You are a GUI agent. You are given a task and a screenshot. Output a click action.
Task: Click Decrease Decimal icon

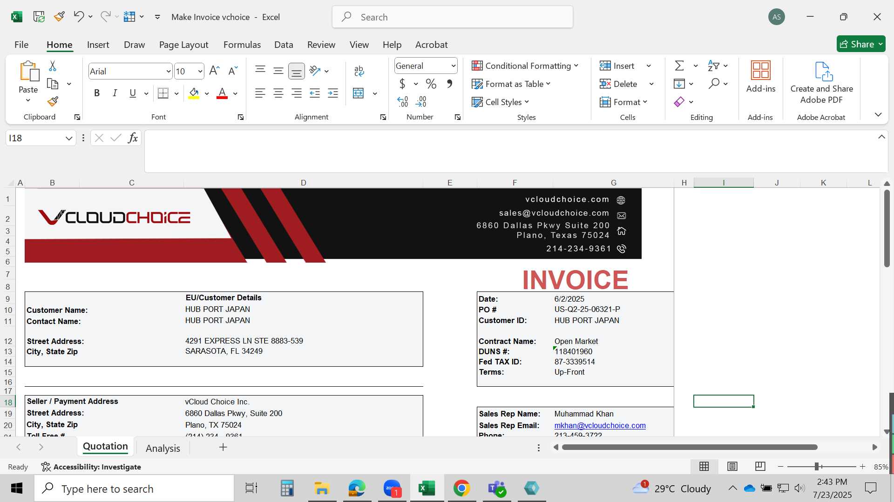421,101
